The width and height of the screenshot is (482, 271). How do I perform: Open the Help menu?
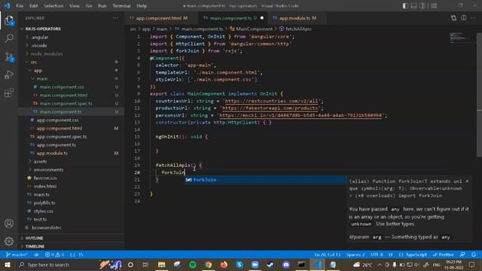(142, 6)
